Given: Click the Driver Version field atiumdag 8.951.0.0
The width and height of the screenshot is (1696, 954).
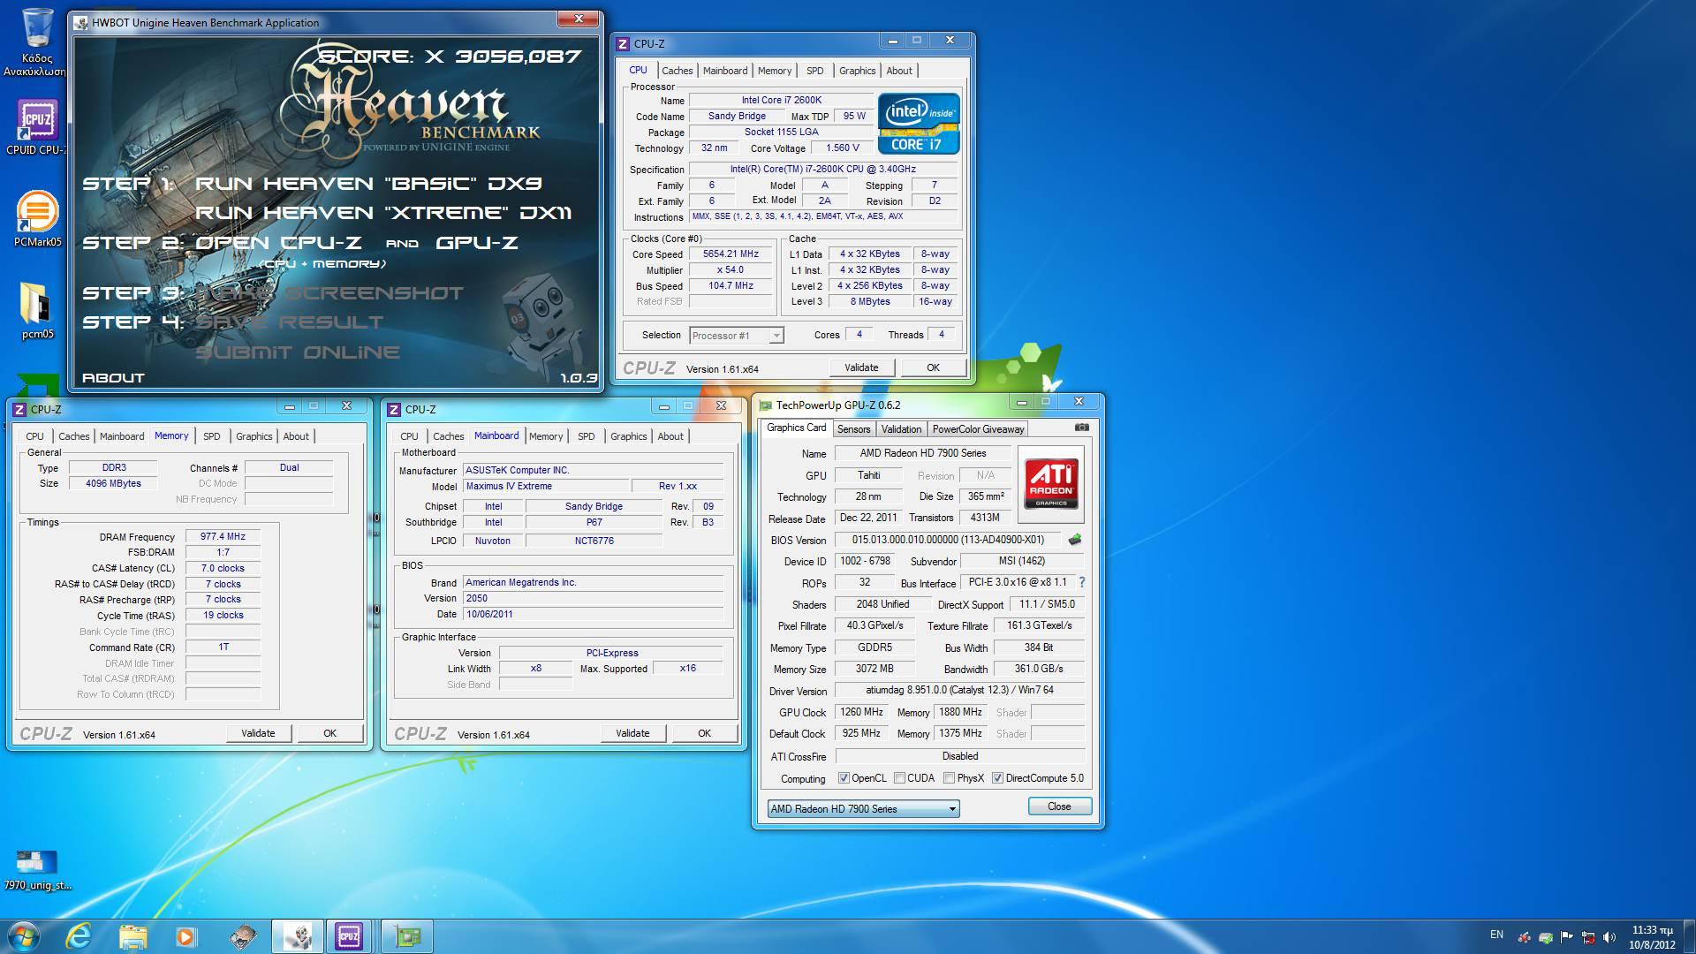Looking at the screenshot, I should coord(960,690).
